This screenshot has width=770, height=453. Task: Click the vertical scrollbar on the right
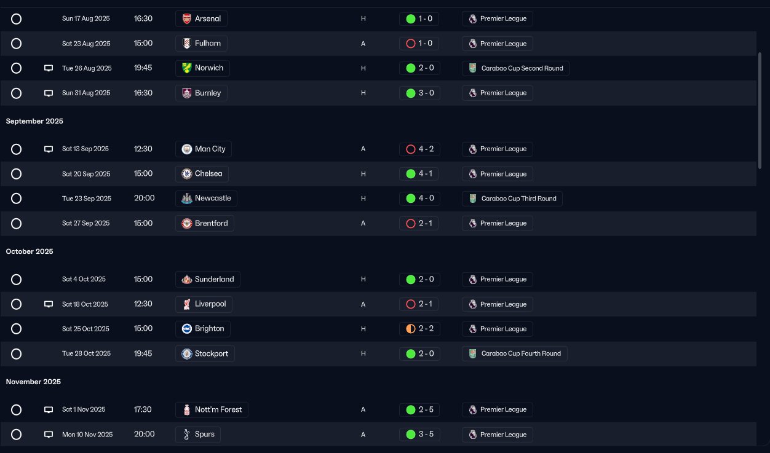760,108
